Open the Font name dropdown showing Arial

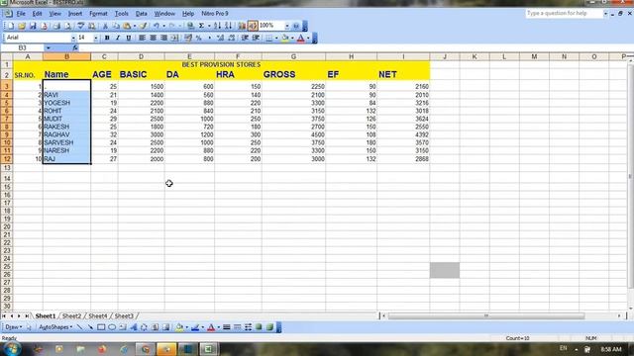point(73,38)
